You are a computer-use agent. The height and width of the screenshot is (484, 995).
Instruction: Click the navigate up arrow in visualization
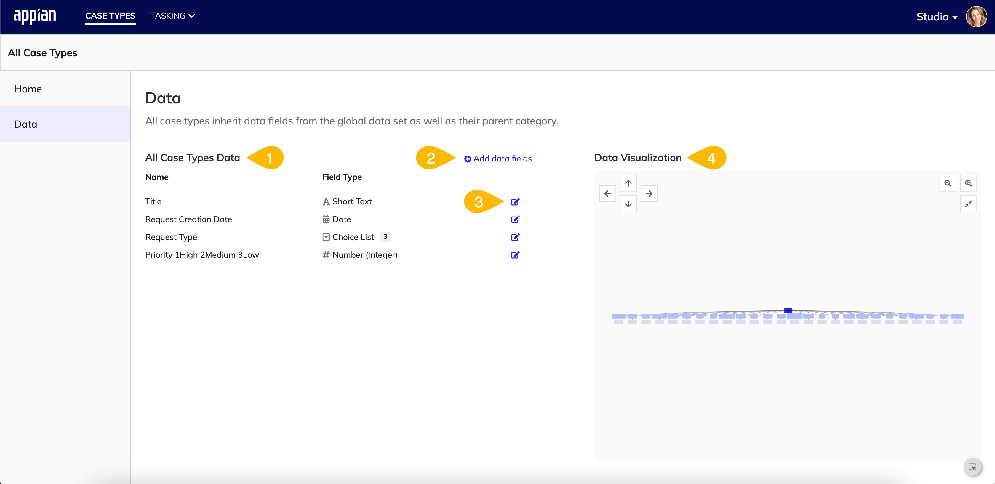pos(628,183)
